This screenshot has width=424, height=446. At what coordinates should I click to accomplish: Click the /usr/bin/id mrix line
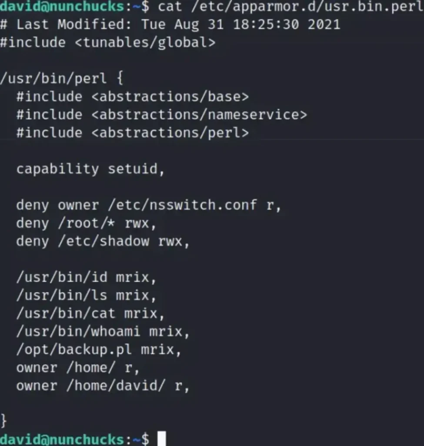coord(86,277)
